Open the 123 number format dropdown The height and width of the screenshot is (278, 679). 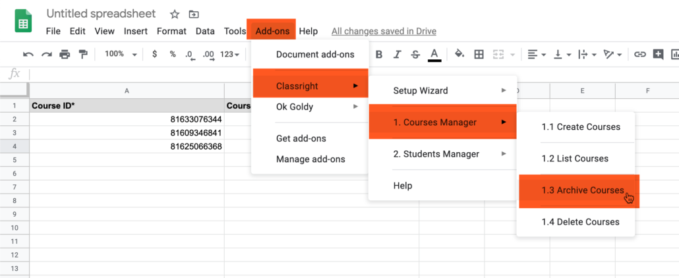[230, 54]
